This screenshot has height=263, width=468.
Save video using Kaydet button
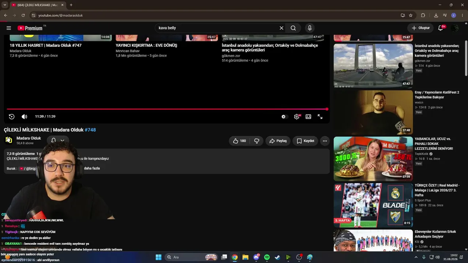pos(305,141)
